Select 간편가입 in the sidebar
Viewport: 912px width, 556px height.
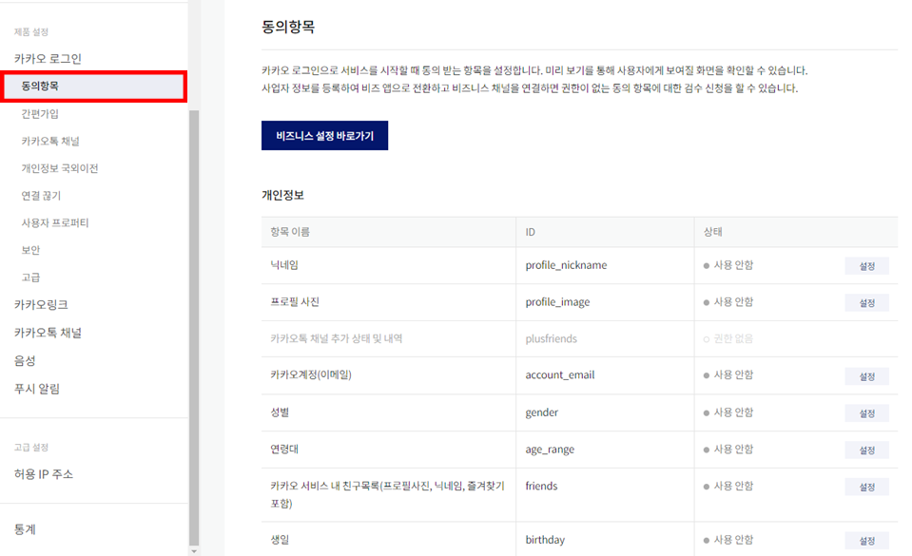click(x=40, y=113)
